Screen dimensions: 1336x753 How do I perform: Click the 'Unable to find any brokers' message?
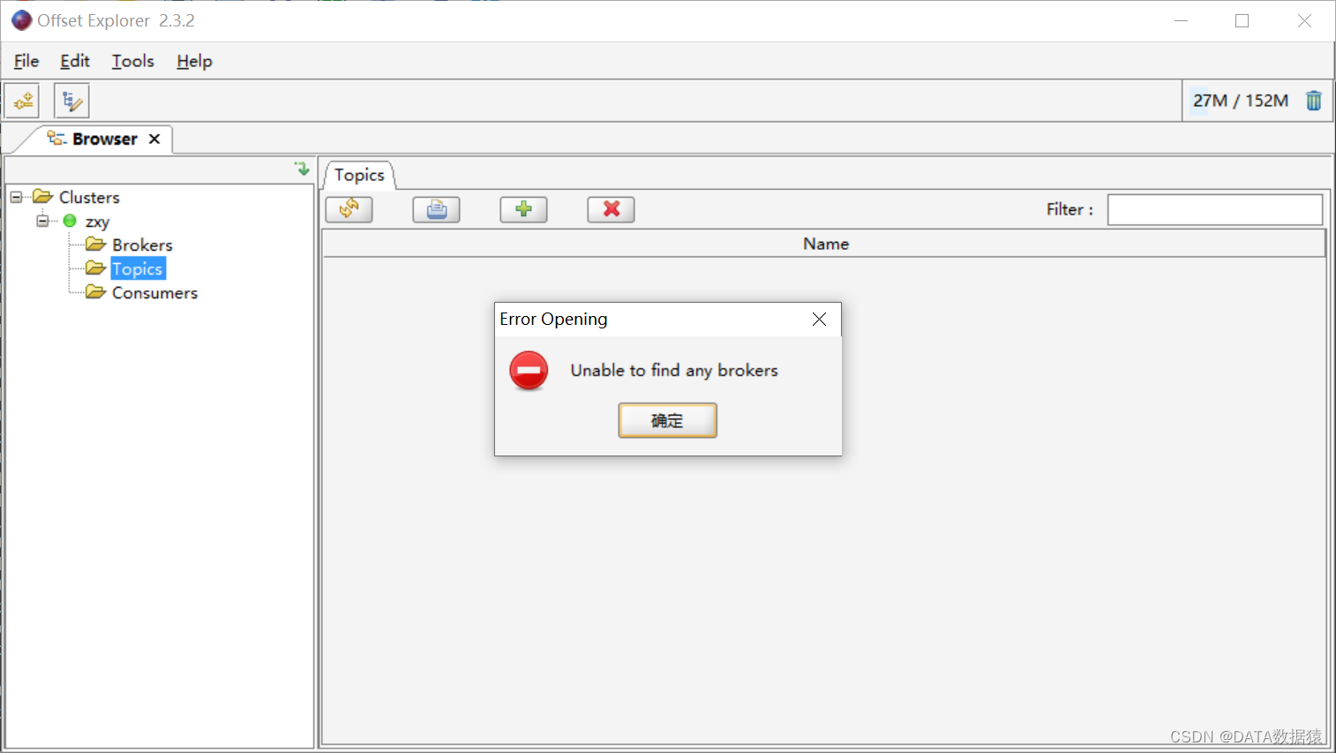[674, 371]
